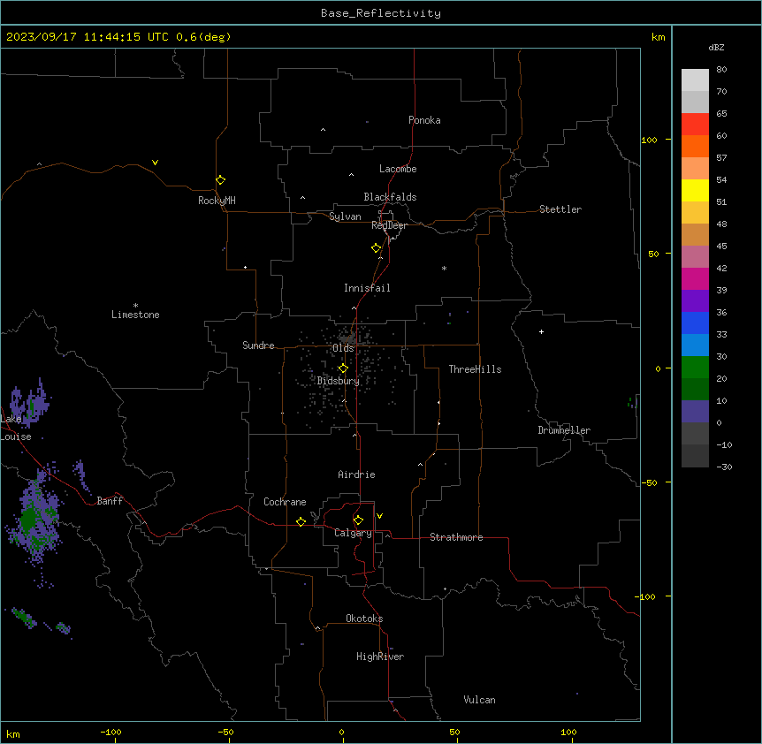The height and width of the screenshot is (744, 762).
Task: Click the Stettler city label
Action: coord(560,209)
